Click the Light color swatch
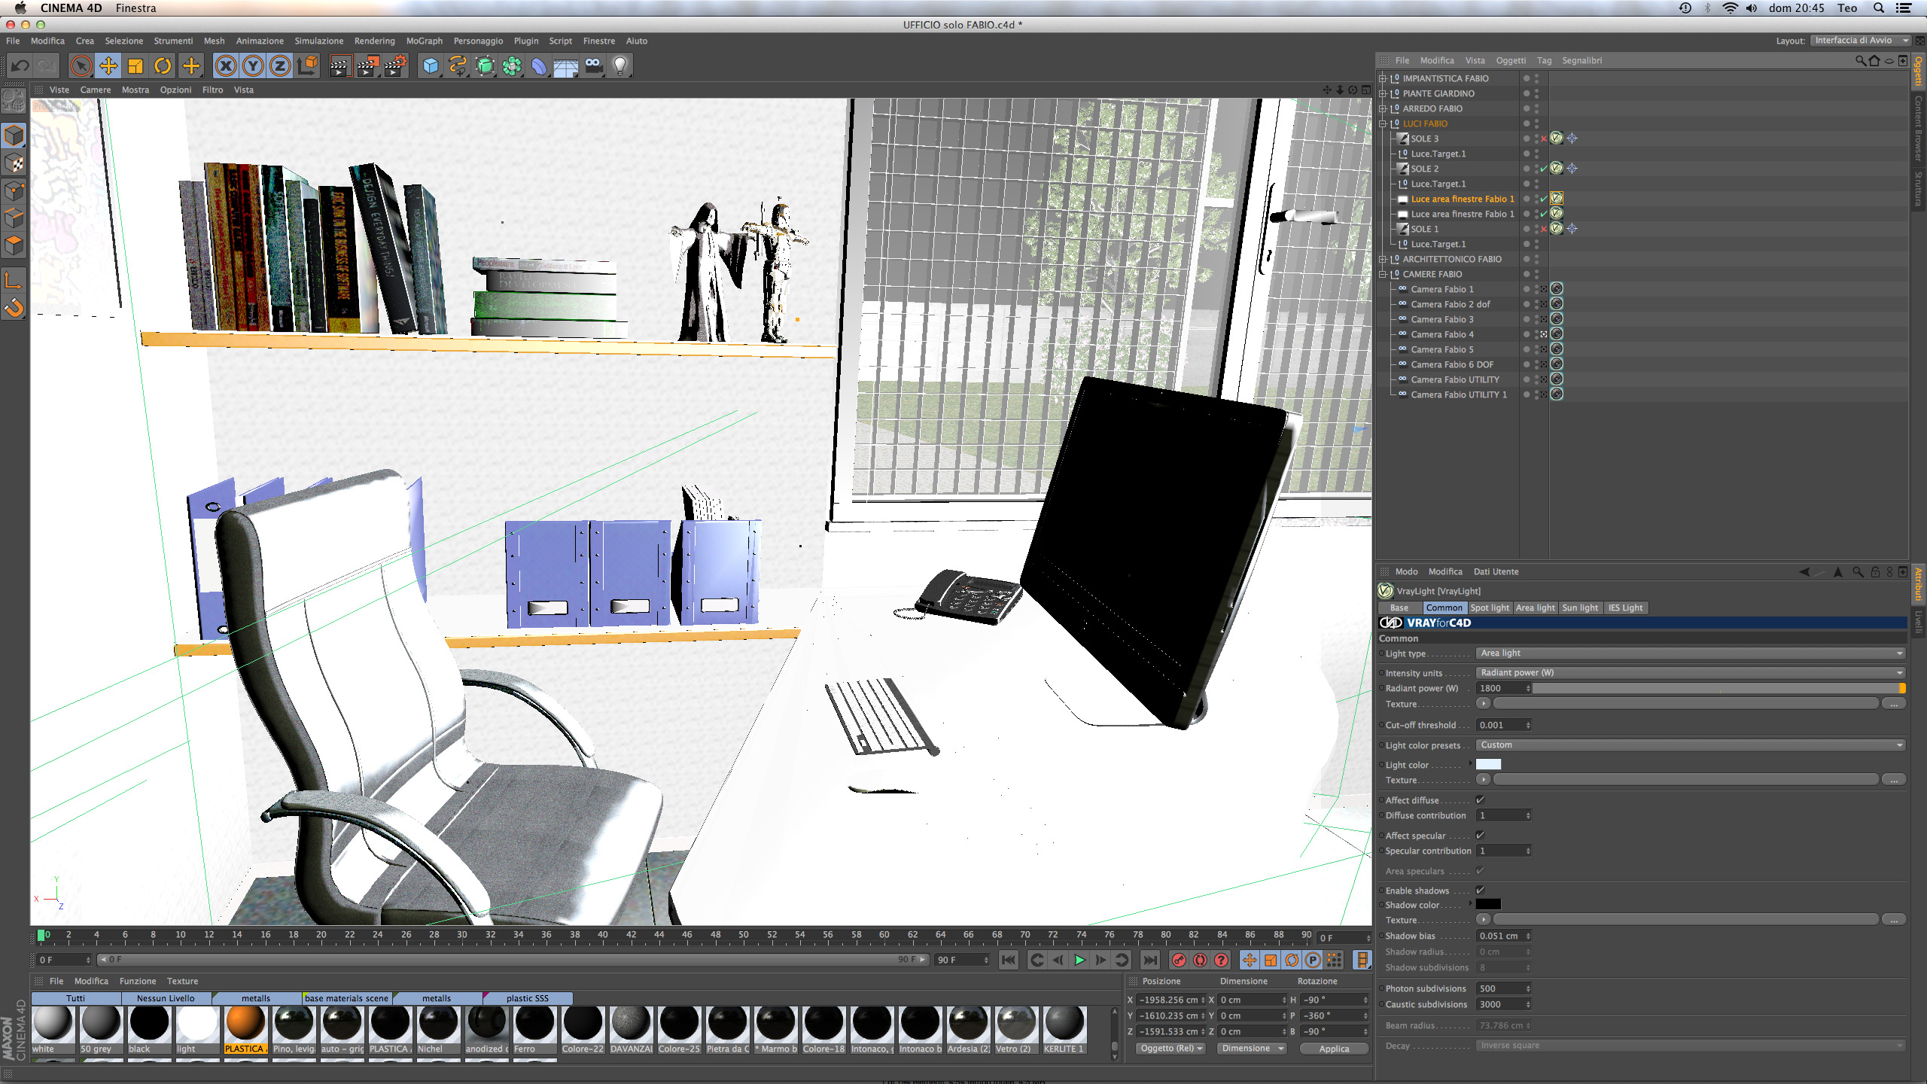 coord(1488,764)
